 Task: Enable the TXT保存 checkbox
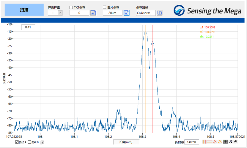point(71,7)
